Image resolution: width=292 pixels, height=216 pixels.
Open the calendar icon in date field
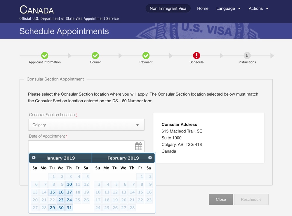(138, 146)
